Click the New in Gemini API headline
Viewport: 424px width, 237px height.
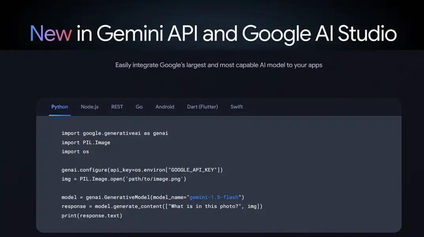tap(212, 34)
